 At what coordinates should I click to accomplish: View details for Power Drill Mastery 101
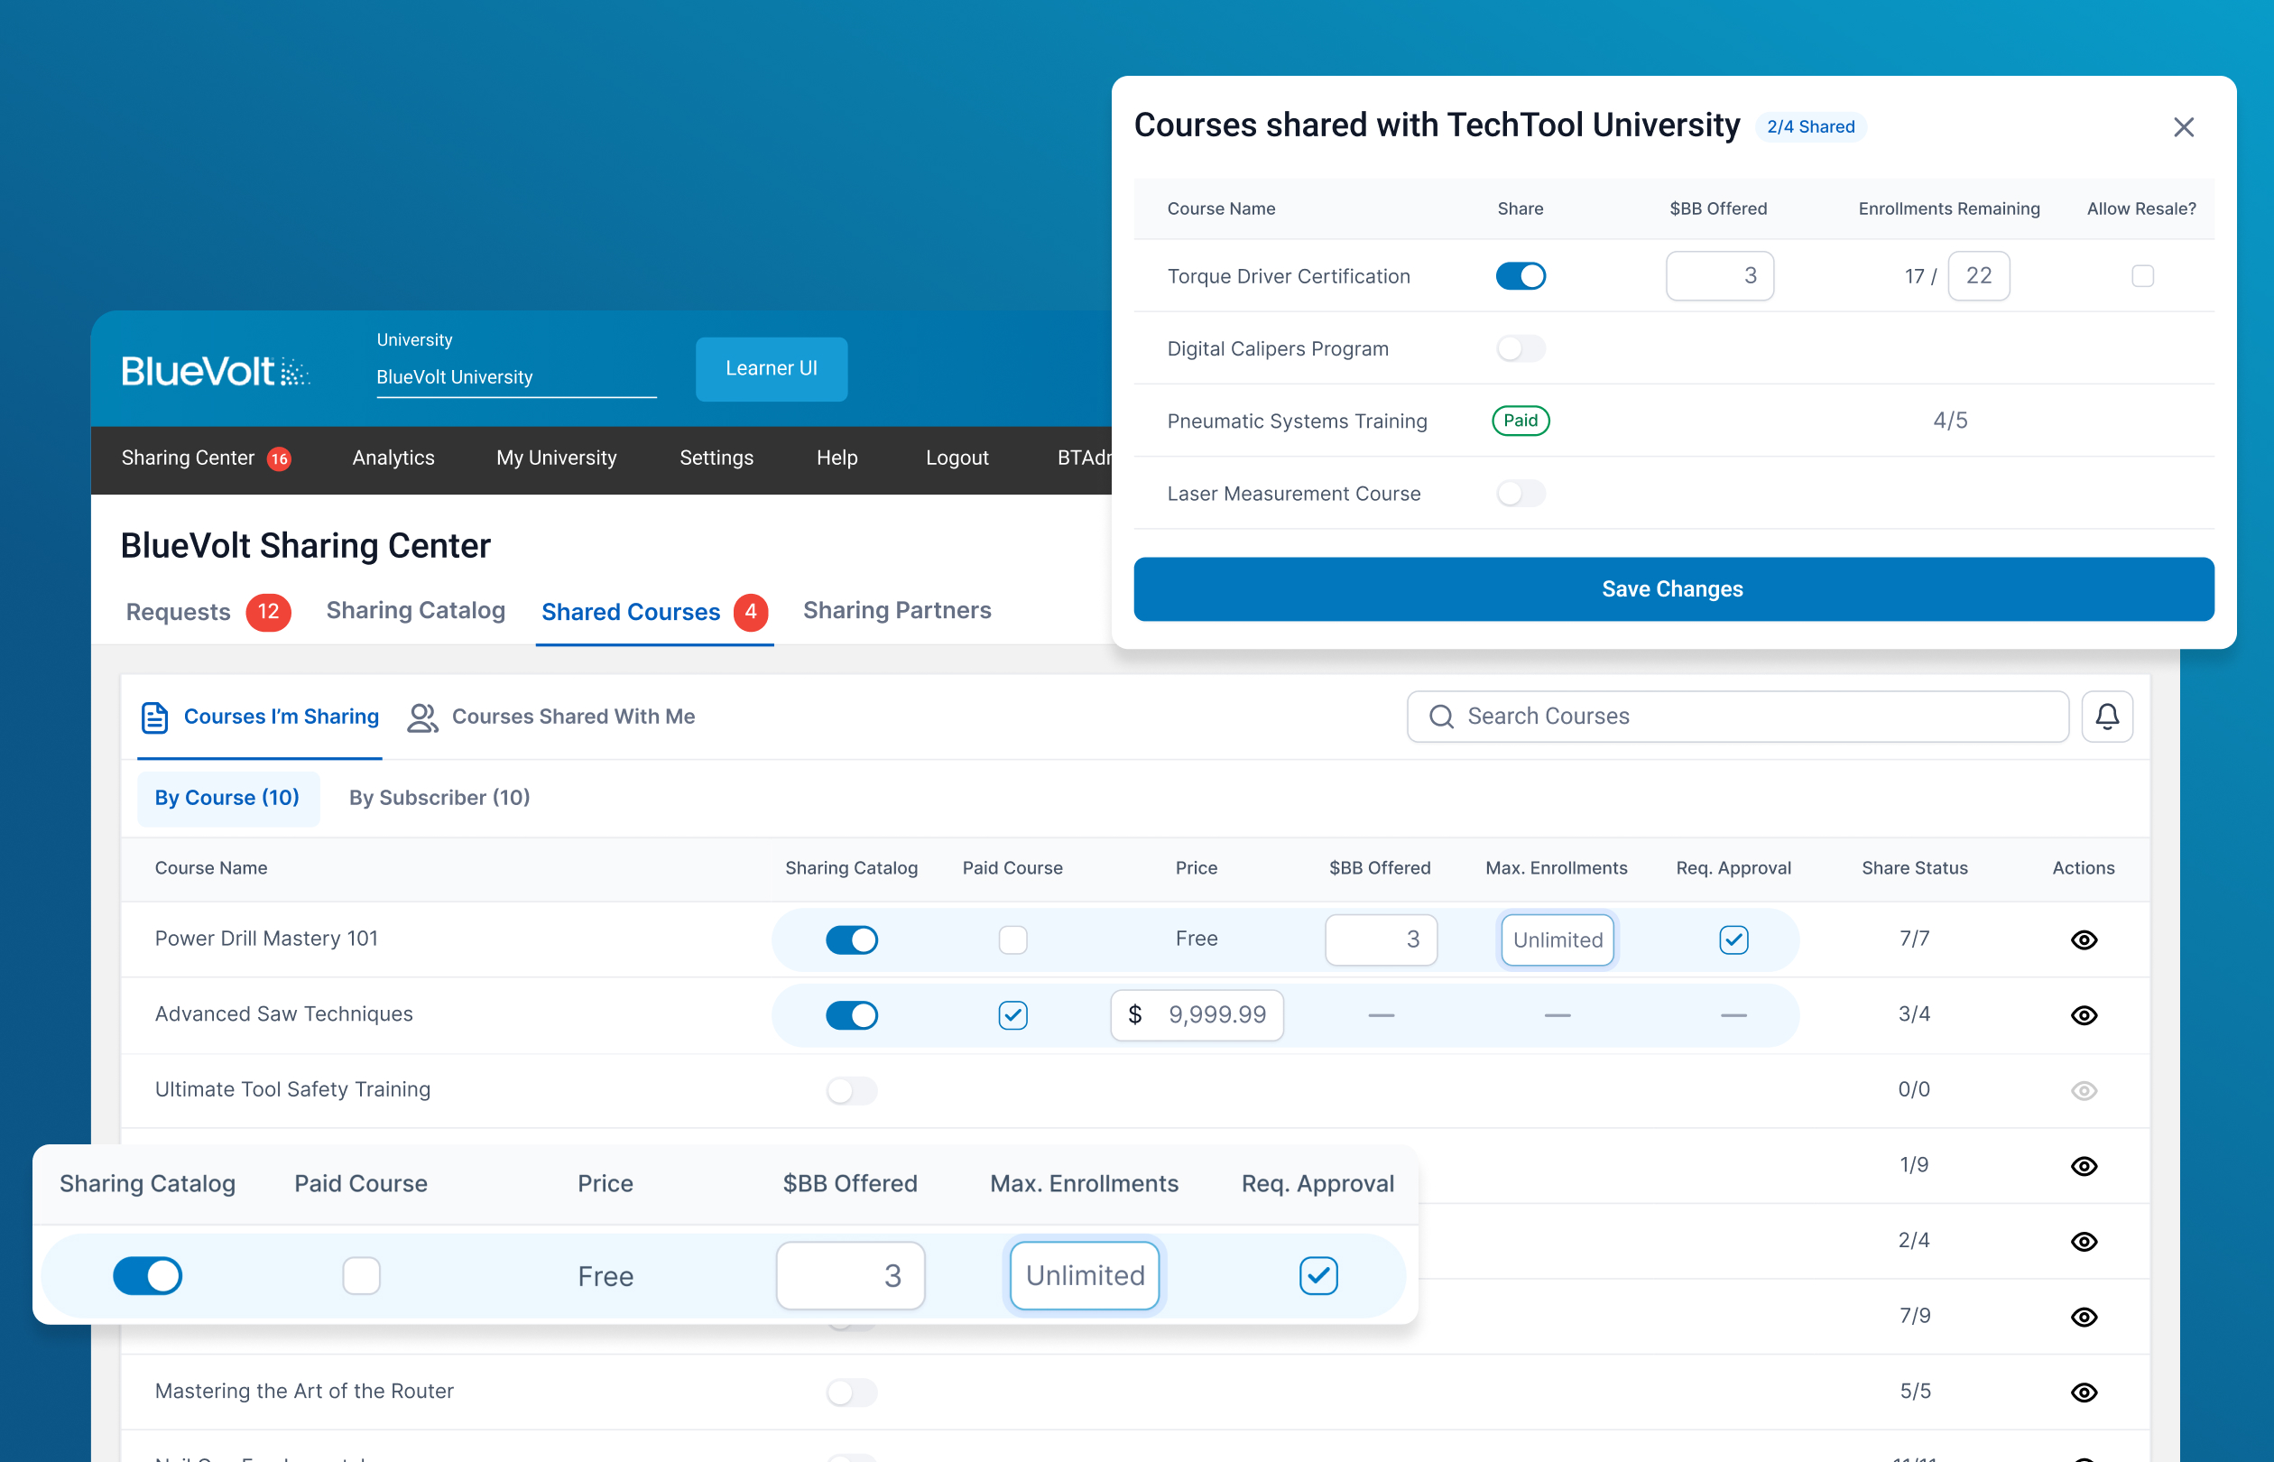(2084, 939)
